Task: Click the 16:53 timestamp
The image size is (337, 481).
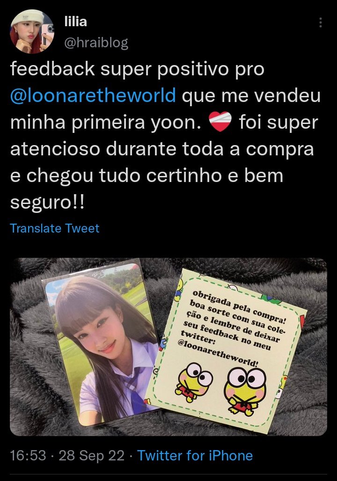Action: pos(28,456)
